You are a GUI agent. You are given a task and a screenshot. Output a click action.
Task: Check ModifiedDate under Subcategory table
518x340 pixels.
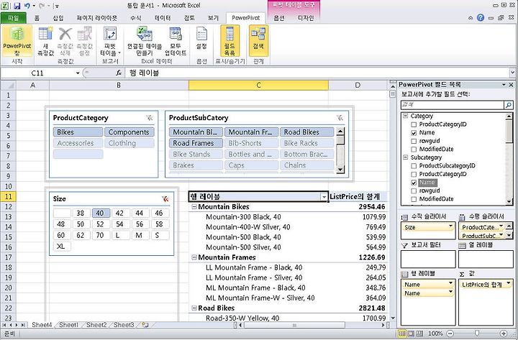(414, 199)
